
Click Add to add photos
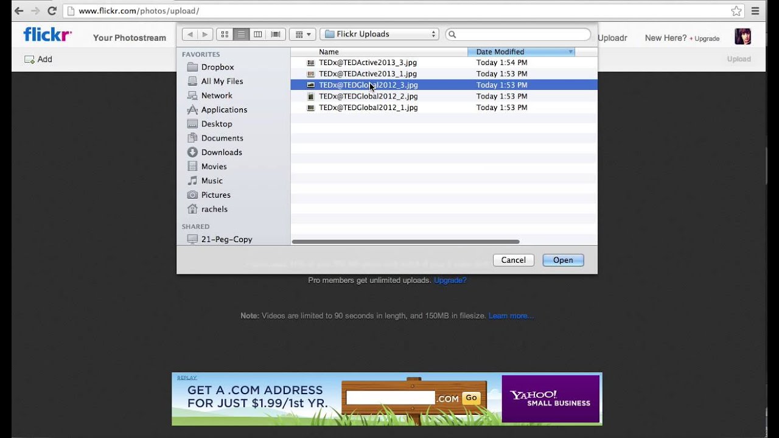[x=38, y=59]
